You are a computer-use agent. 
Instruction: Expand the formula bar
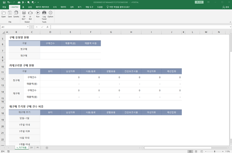point(230,27)
